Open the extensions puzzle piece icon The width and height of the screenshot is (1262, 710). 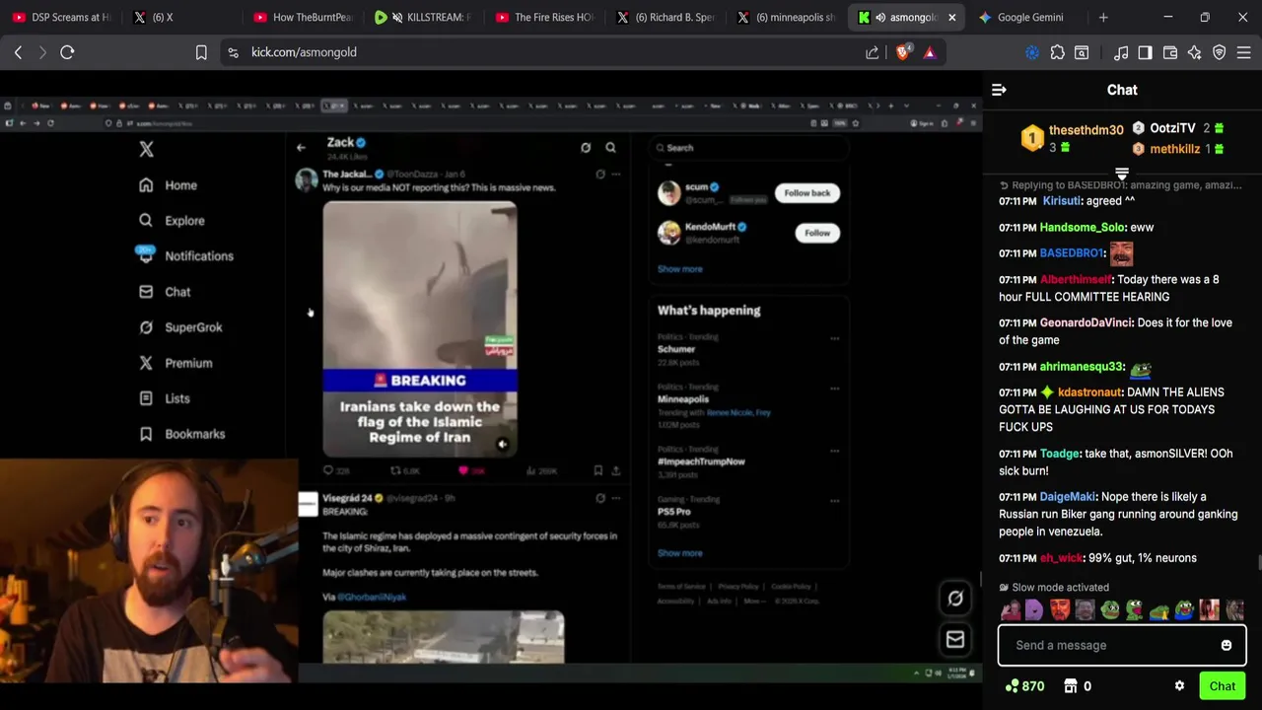[x=1057, y=52]
